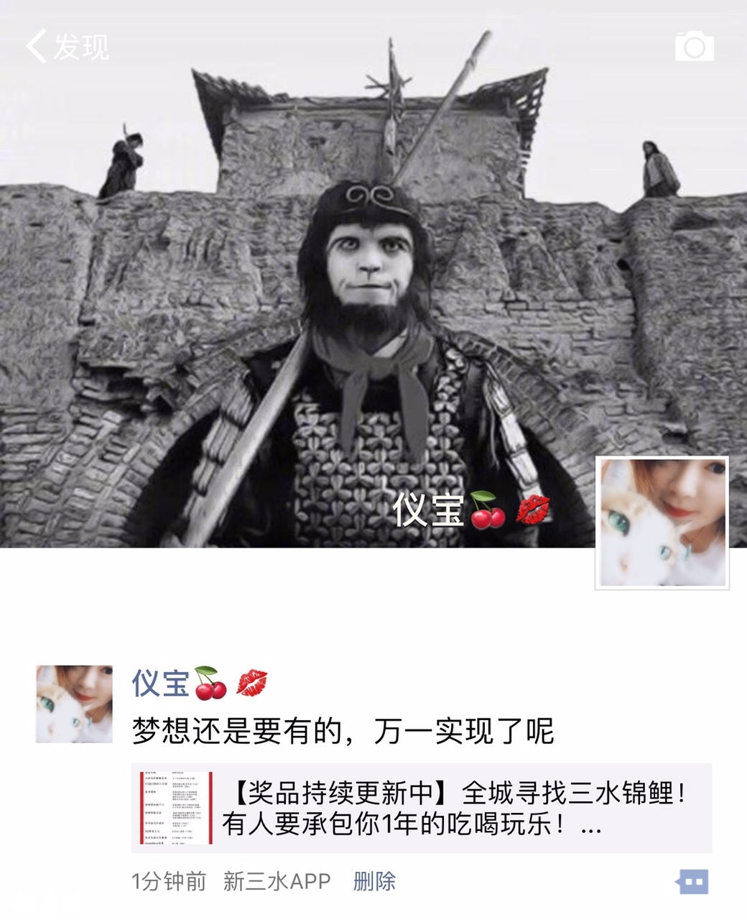Image resolution: width=747 pixels, height=920 pixels.
Task: Open the 新三水APP source link
Action: tap(277, 881)
